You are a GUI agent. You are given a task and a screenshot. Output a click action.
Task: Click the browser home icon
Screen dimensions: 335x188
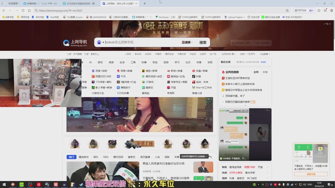(x=29, y=10)
